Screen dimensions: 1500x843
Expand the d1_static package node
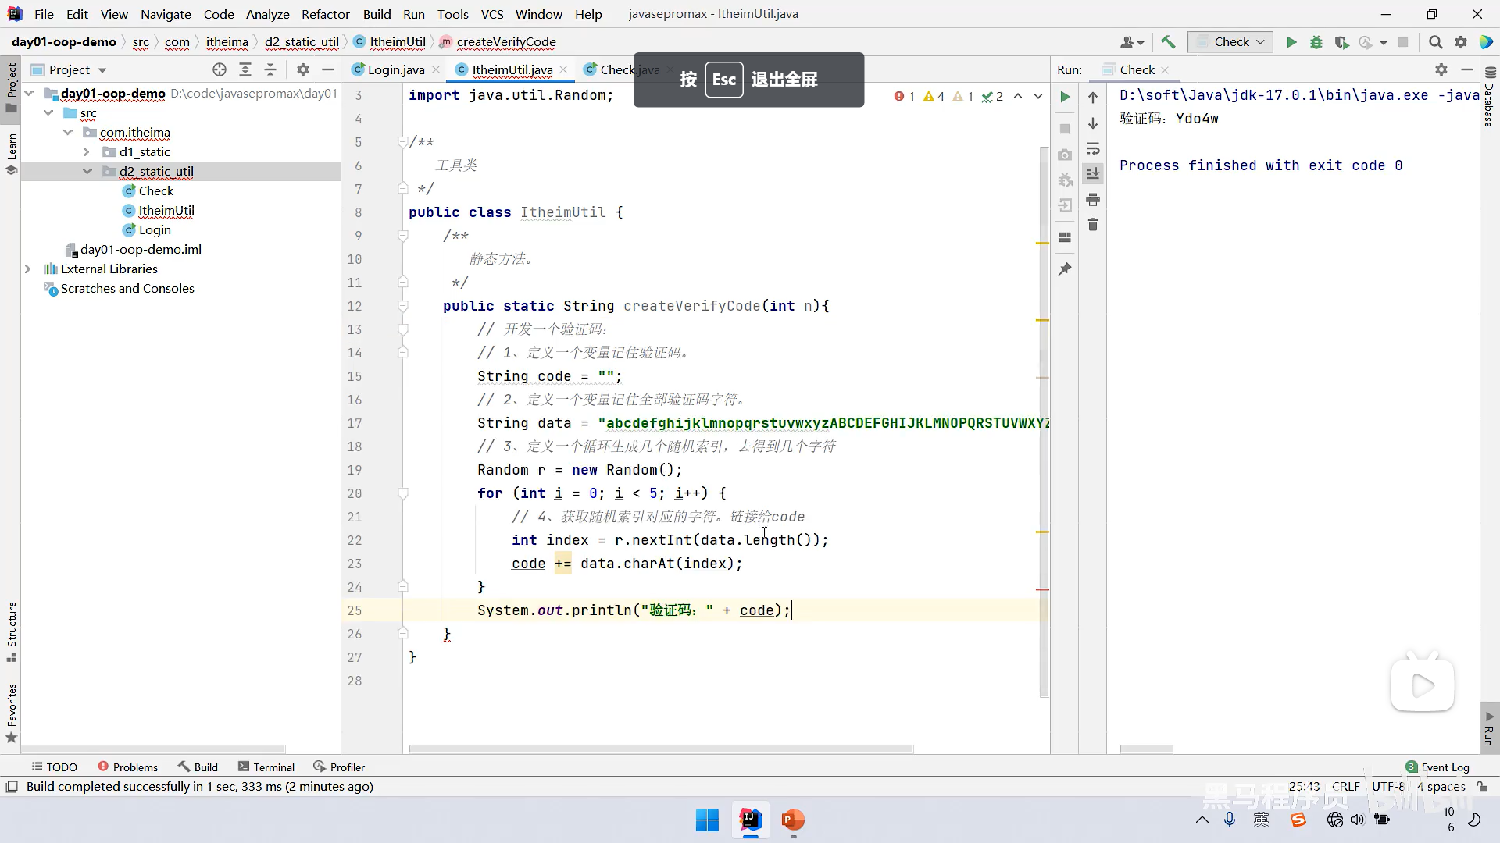(x=87, y=151)
